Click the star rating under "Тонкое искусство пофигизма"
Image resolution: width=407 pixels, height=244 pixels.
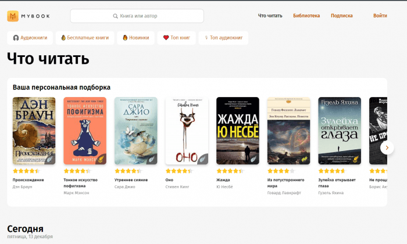pos(77,171)
